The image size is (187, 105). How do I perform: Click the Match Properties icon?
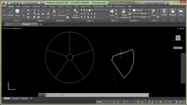124,13
